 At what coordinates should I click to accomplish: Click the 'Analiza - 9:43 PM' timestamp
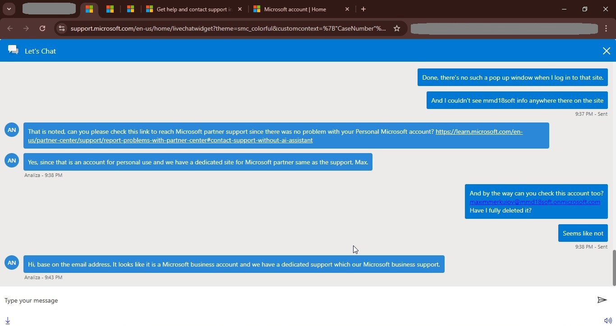click(x=43, y=277)
